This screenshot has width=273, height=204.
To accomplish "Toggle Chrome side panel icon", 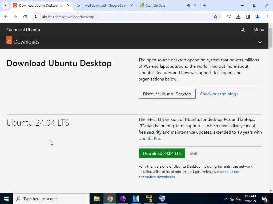I will click(248, 17).
